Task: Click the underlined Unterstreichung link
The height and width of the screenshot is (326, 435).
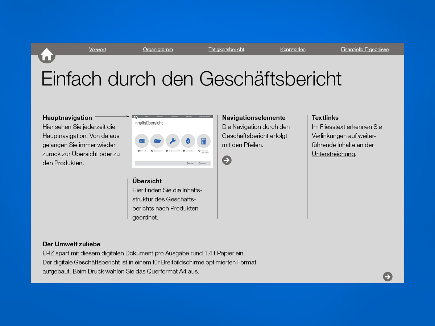Action: 333,154
